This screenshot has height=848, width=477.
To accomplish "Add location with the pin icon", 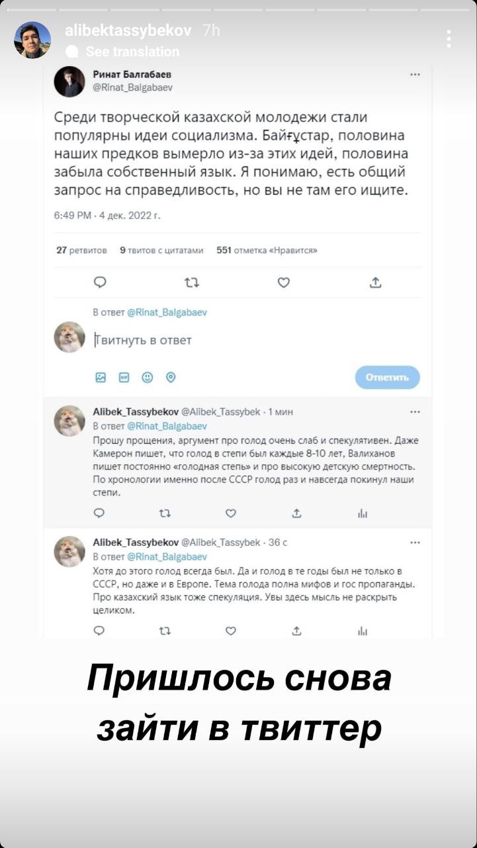I will (x=171, y=378).
